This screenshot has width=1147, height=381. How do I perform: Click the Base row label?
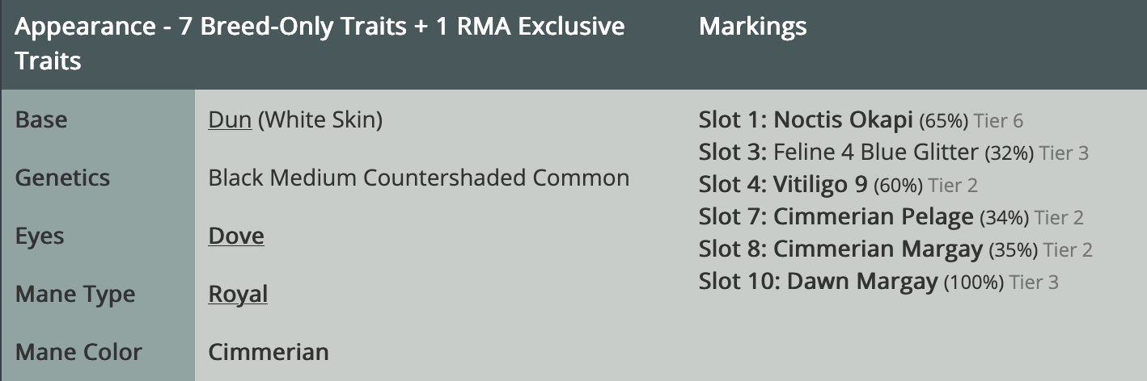[x=41, y=120]
